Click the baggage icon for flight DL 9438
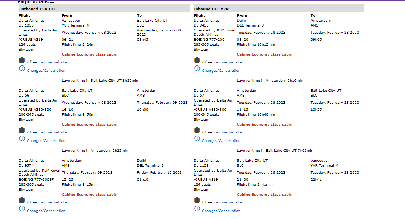 [x=197, y=60]
